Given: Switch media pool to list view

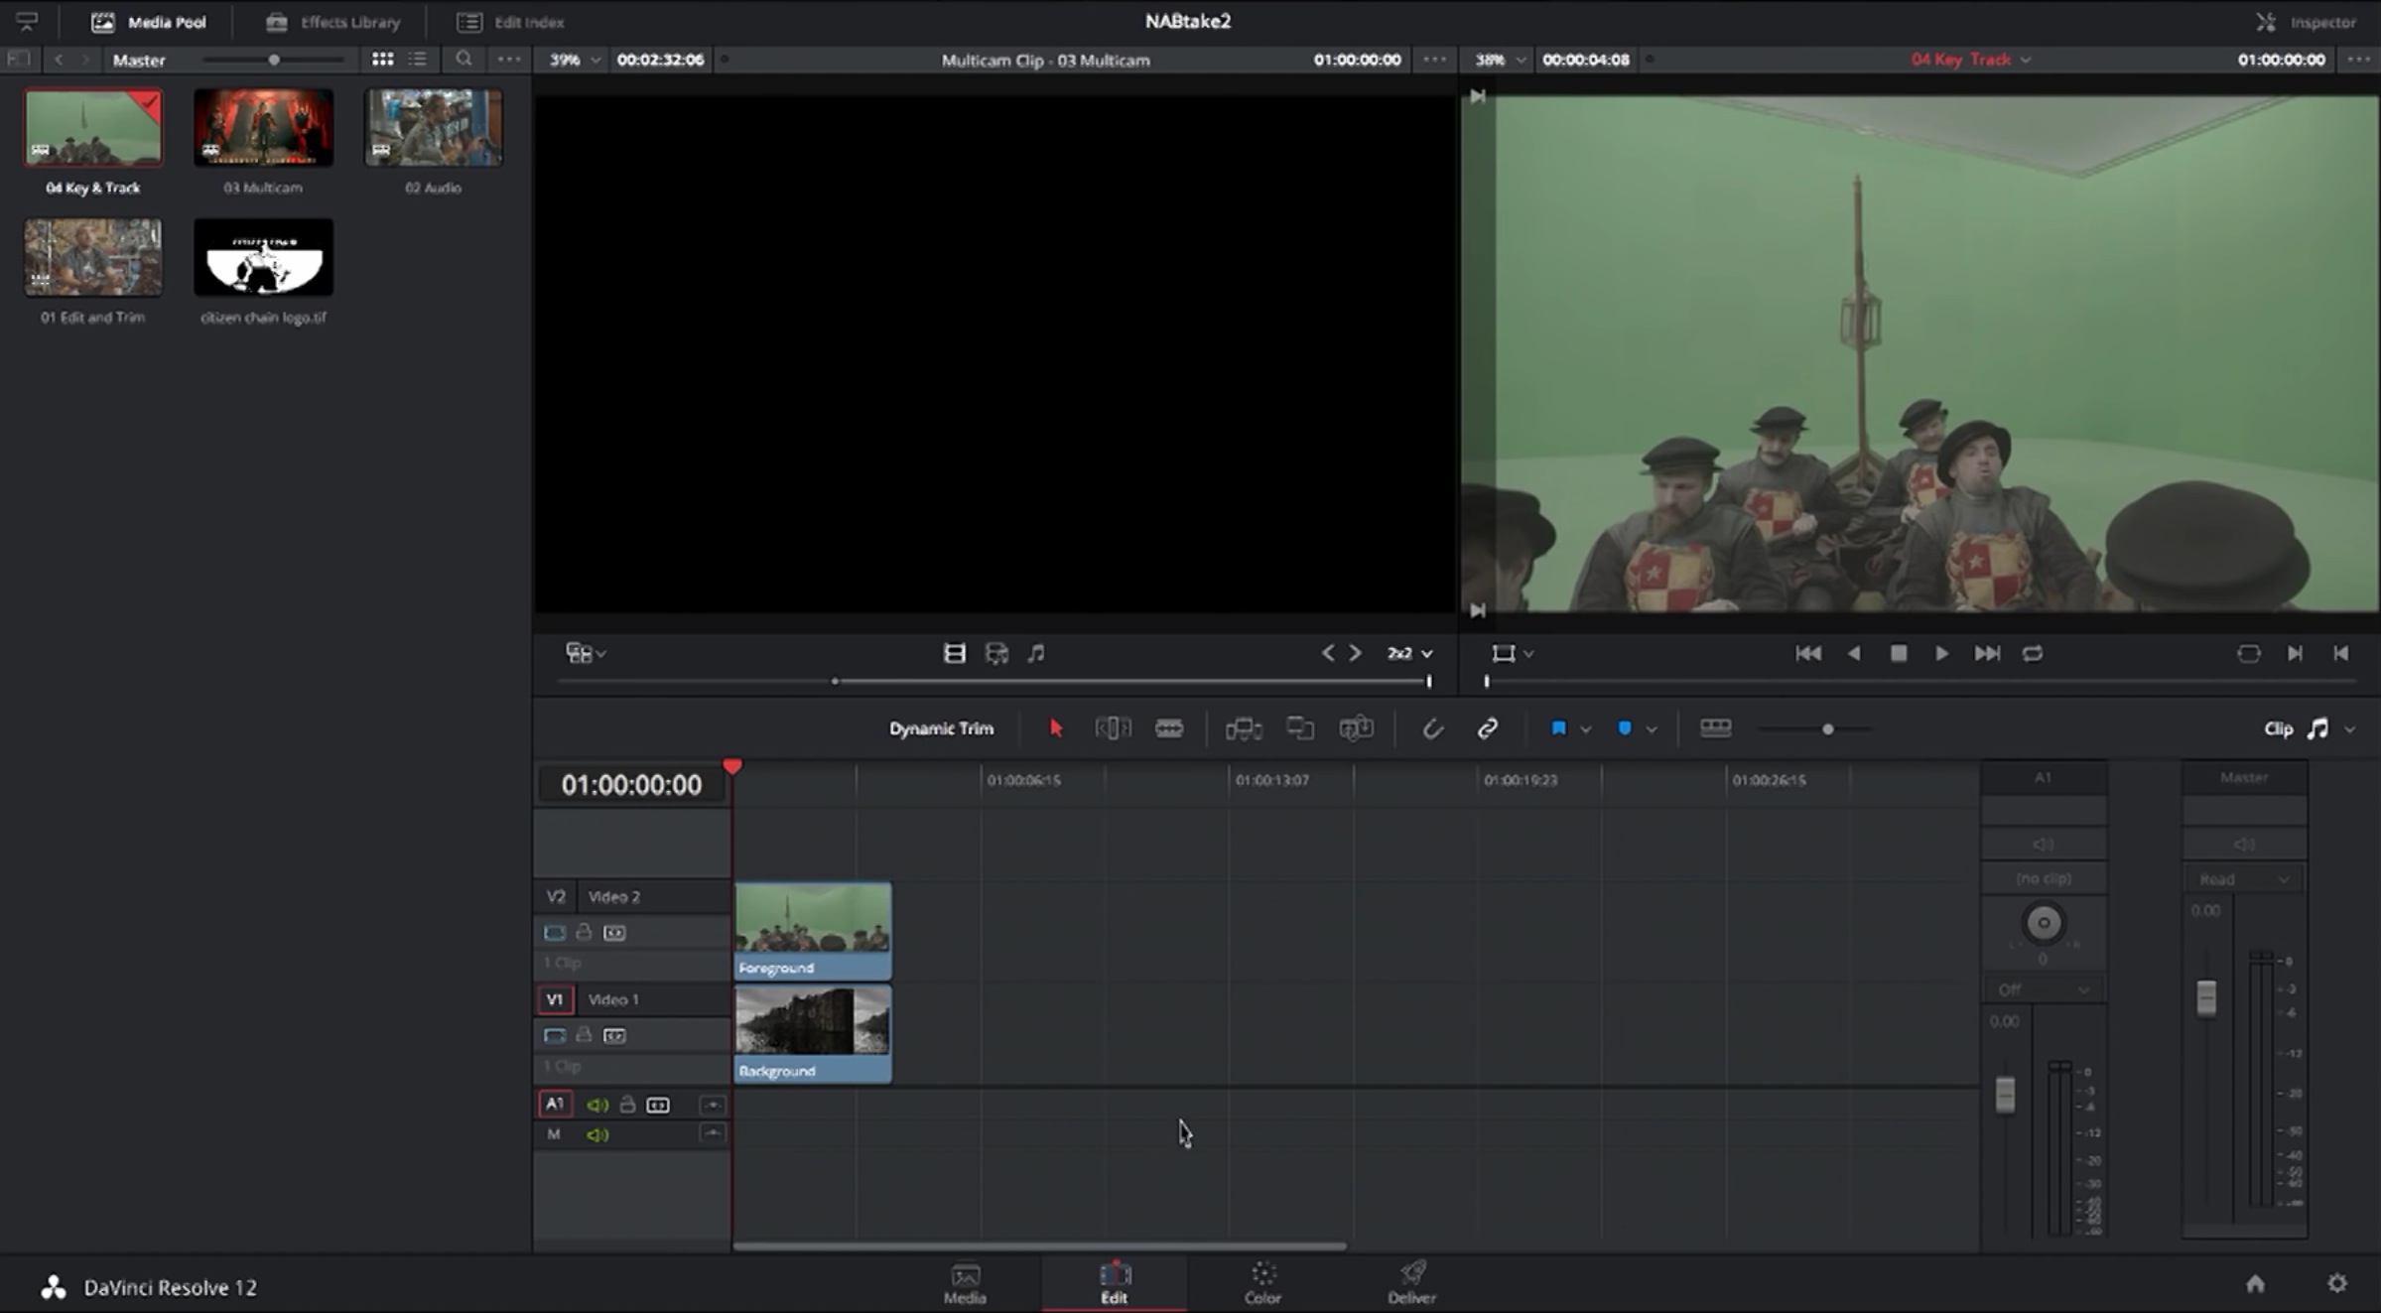Looking at the screenshot, I should pyautogui.click(x=417, y=59).
